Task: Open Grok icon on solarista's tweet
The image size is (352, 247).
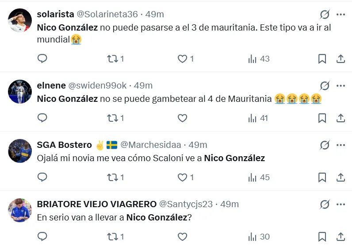Action: [x=325, y=15]
